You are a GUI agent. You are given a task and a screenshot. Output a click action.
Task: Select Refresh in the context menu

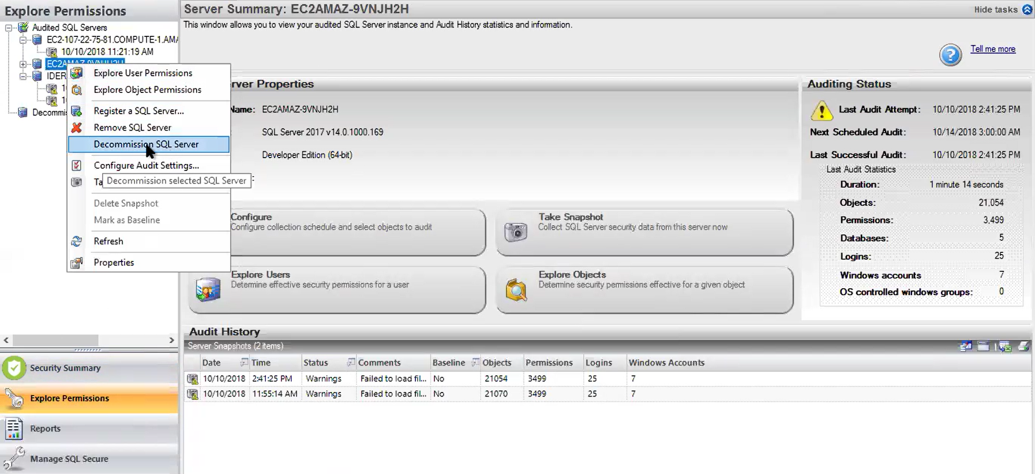click(x=149, y=241)
